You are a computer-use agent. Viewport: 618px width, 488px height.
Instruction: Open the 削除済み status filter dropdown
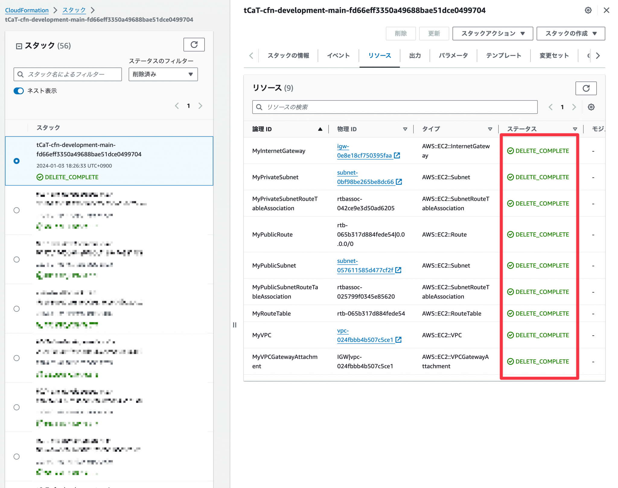click(163, 74)
